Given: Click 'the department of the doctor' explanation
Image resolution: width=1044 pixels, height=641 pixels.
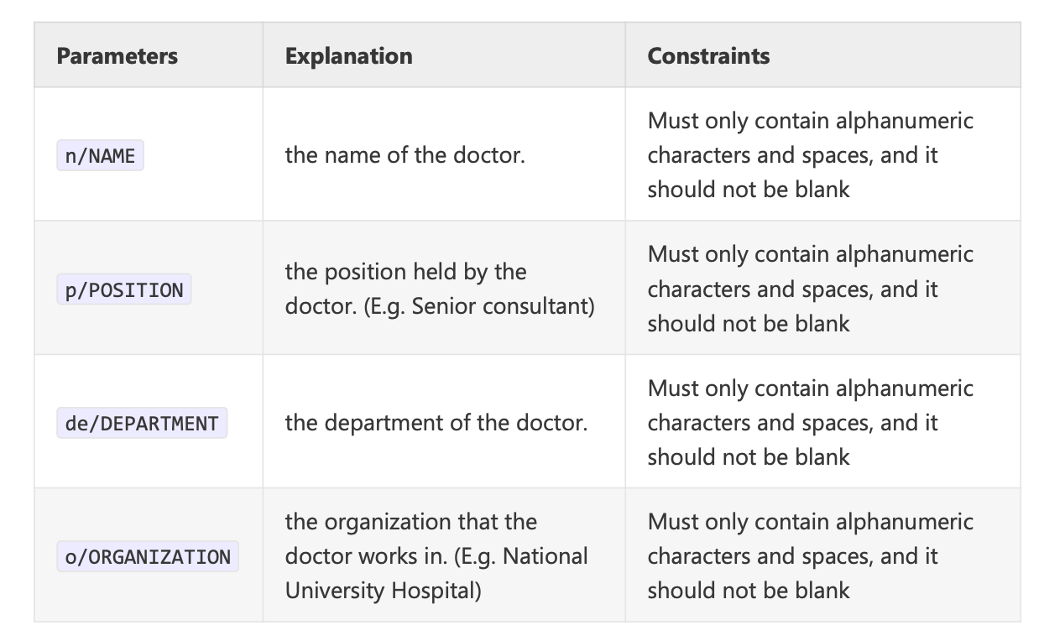Looking at the screenshot, I should (436, 423).
